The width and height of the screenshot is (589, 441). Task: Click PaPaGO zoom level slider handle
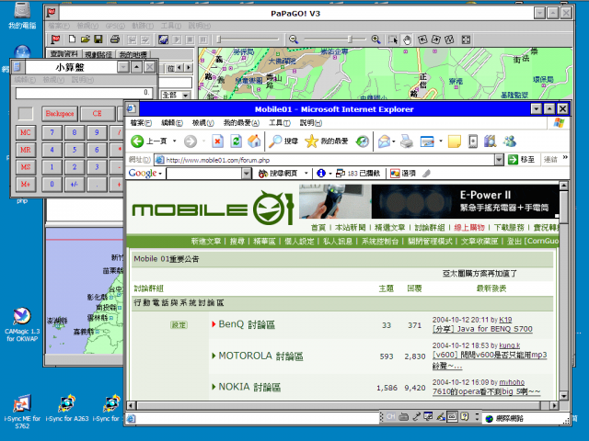click(350, 39)
